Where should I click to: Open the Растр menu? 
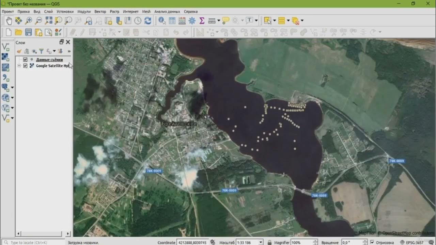(x=114, y=12)
